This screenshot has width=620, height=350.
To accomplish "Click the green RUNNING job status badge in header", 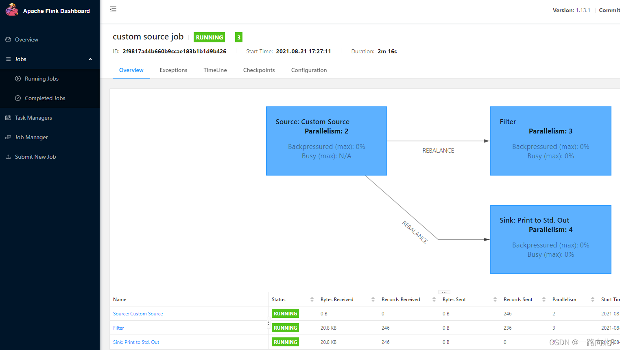I will (x=209, y=37).
